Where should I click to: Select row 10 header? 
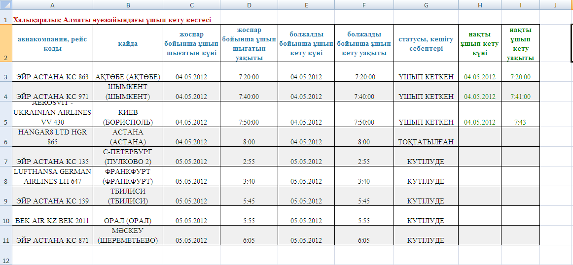point(6,216)
